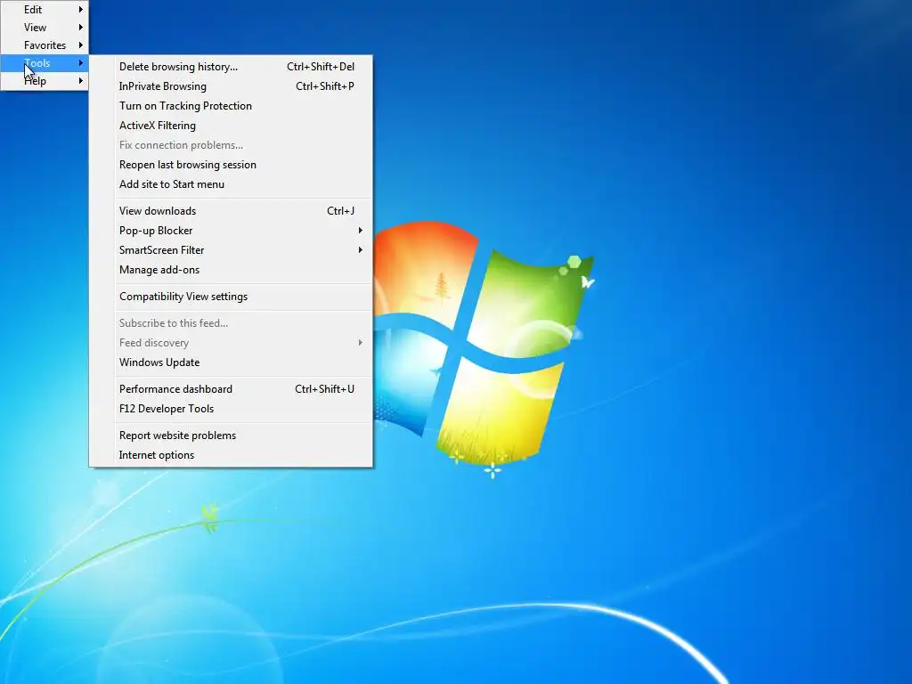Click Subscribe to this feed
The width and height of the screenshot is (912, 684).
tap(231, 323)
